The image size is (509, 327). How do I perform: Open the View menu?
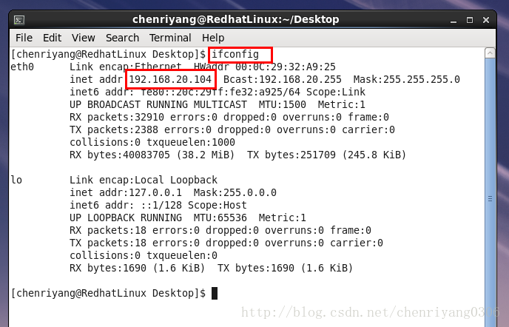[84, 38]
